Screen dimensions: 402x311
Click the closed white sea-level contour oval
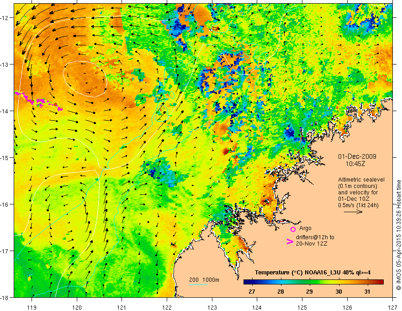tap(85, 79)
